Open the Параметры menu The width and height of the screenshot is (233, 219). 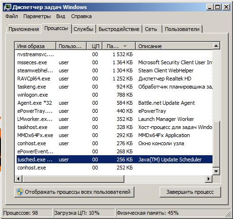point(37,16)
